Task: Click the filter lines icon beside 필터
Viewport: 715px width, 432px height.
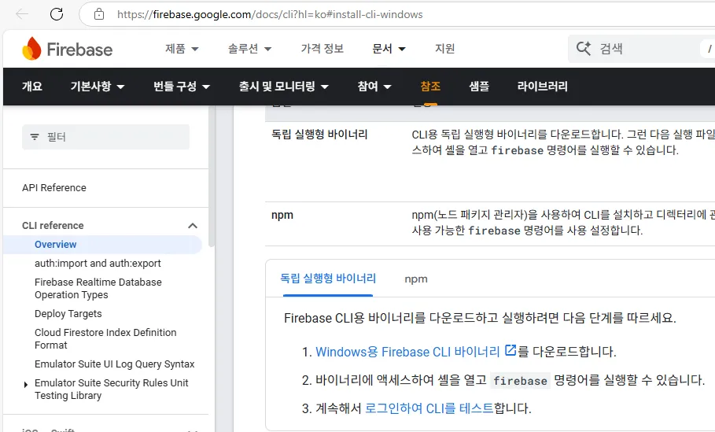Action: pyautogui.click(x=34, y=137)
